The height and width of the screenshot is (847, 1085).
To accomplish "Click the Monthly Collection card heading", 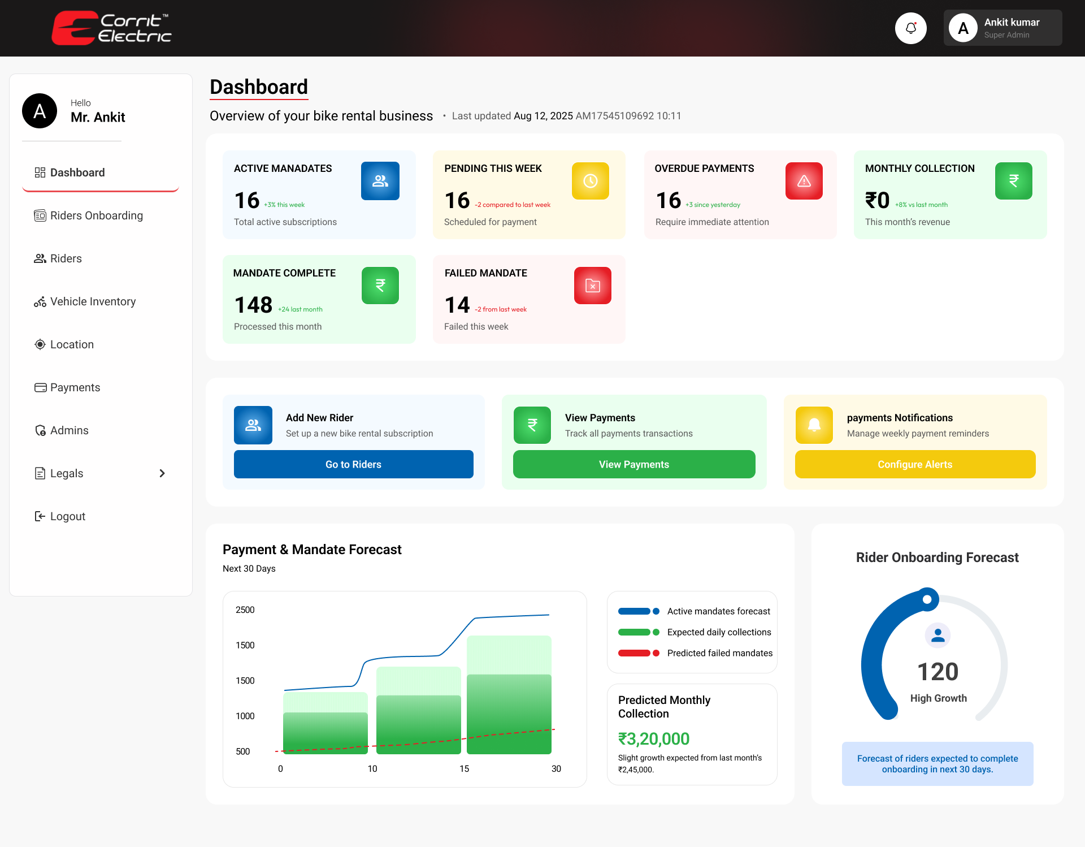I will (x=920, y=168).
